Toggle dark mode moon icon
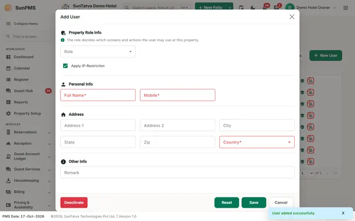 253,8
